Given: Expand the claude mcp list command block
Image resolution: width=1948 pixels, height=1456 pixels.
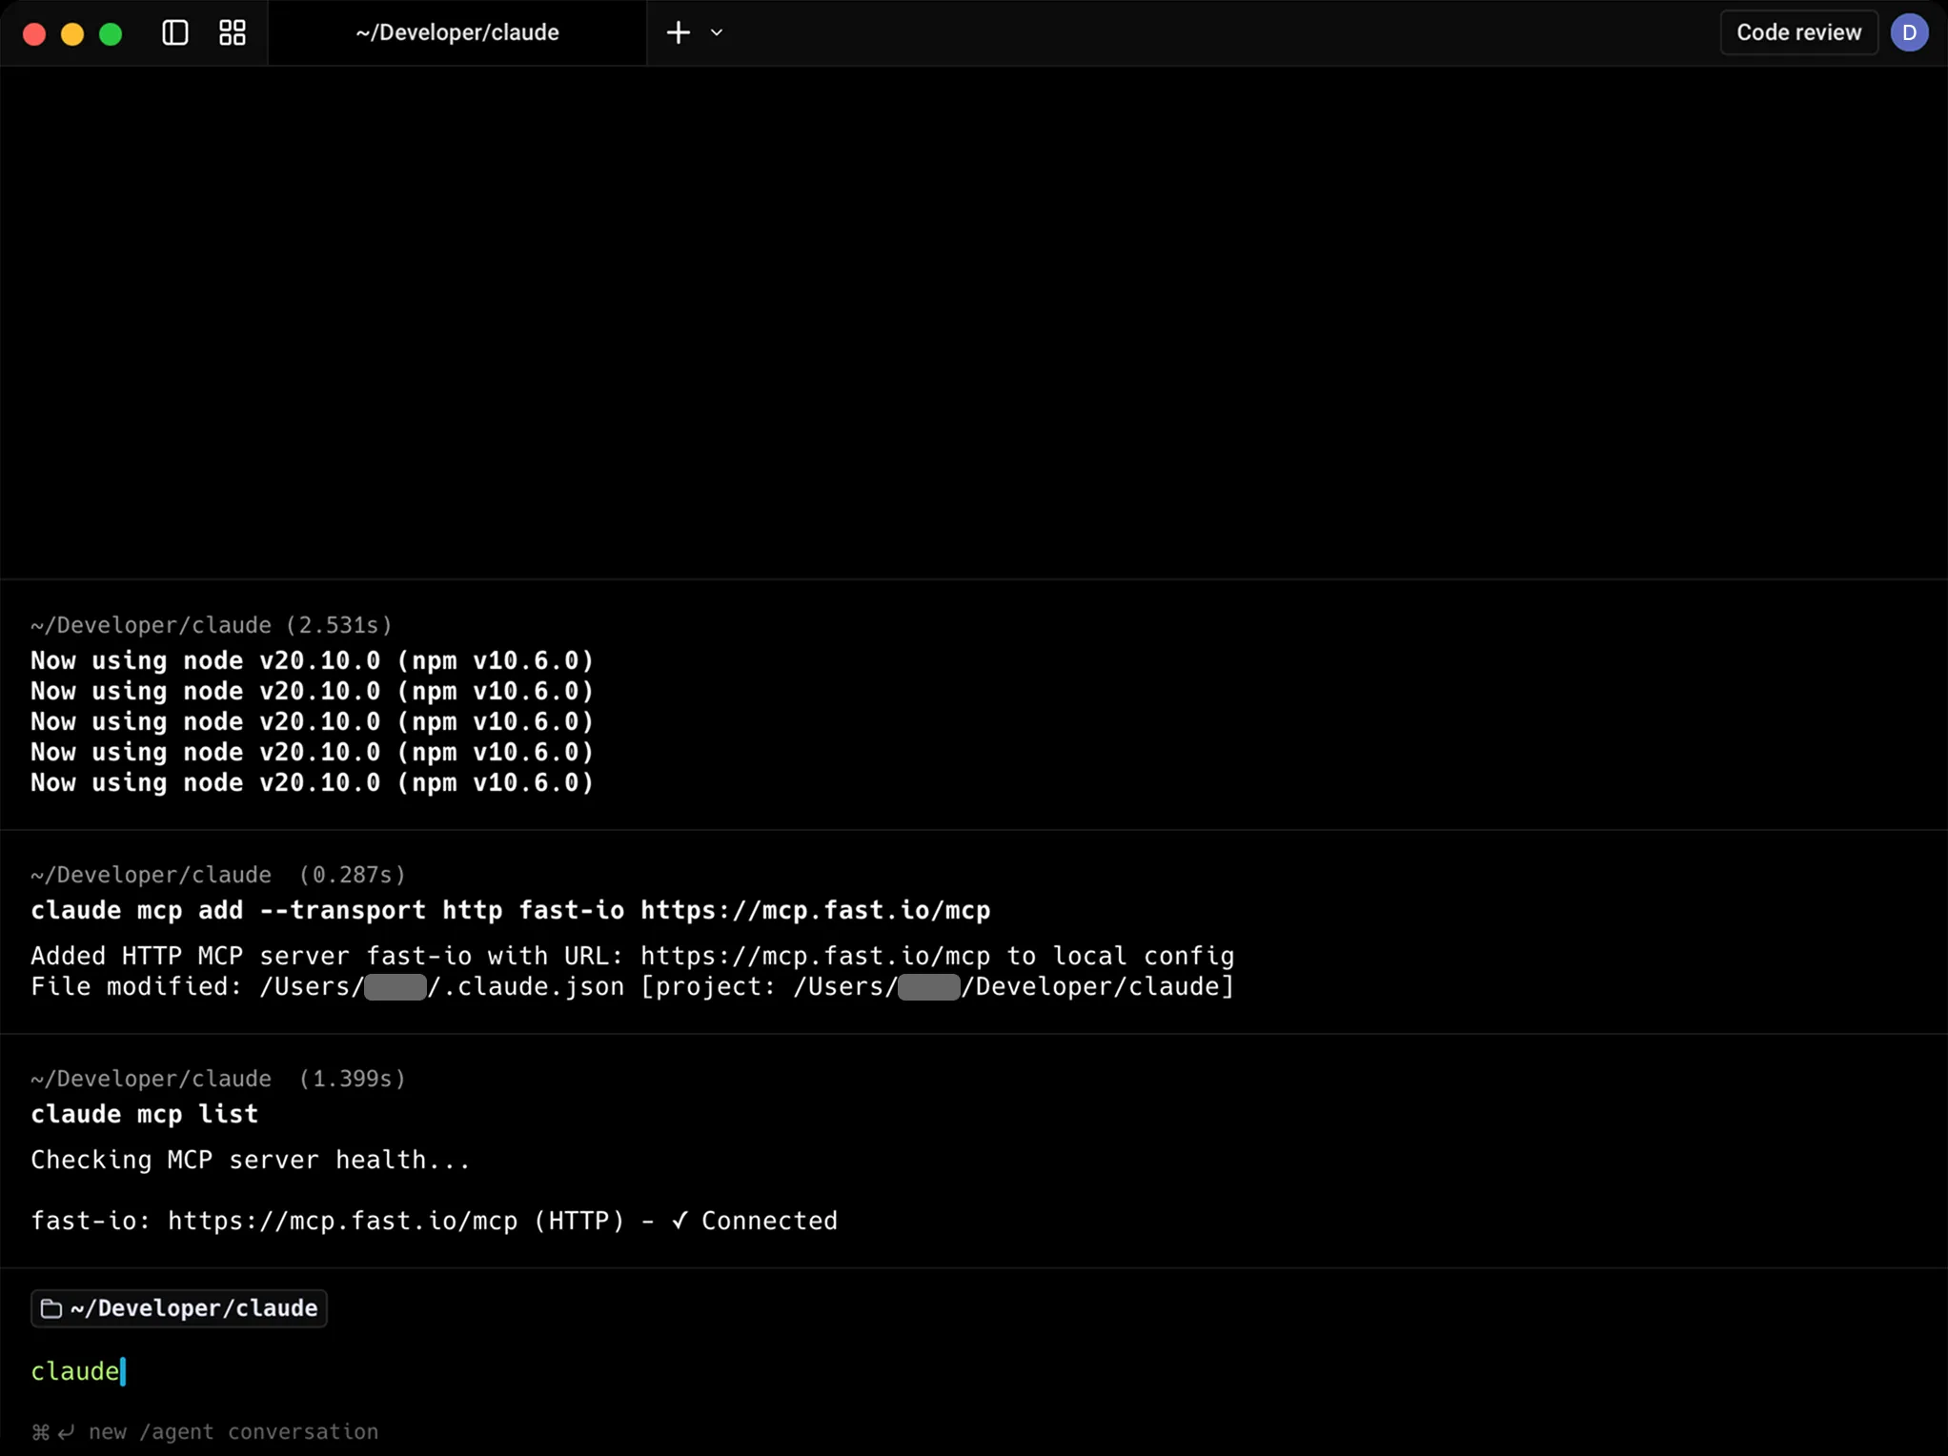Looking at the screenshot, I should coord(143,1114).
